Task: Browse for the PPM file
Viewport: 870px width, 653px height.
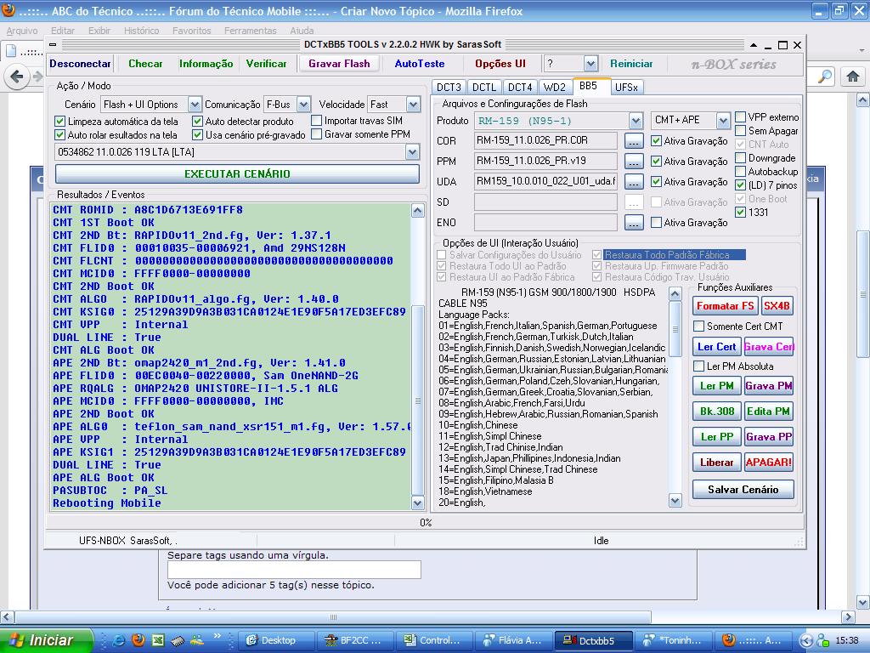Action: [634, 161]
